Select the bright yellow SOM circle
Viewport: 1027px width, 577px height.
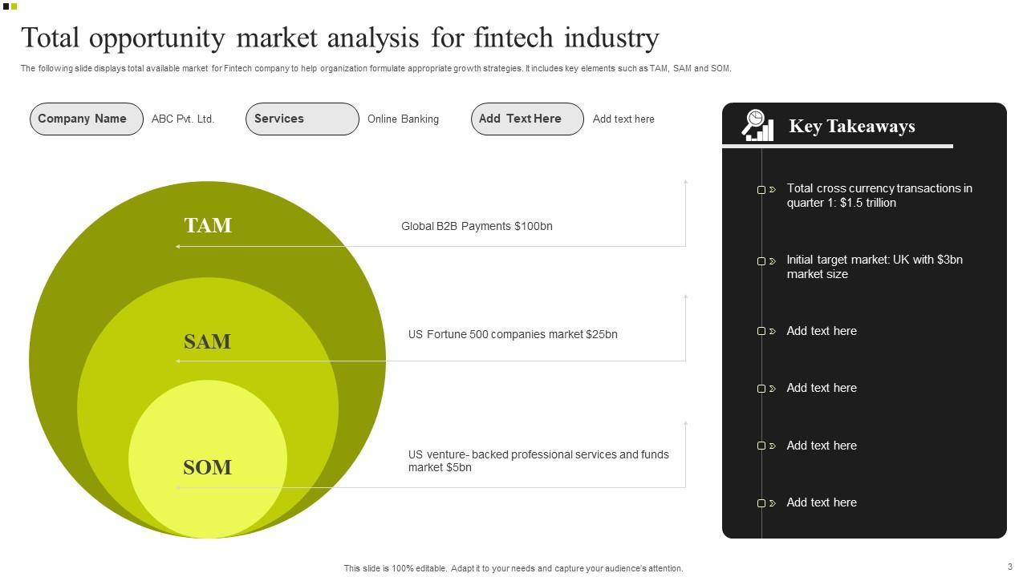207,497
